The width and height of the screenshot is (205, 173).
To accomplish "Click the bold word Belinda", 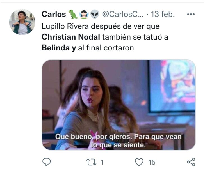I will coord(56,48).
